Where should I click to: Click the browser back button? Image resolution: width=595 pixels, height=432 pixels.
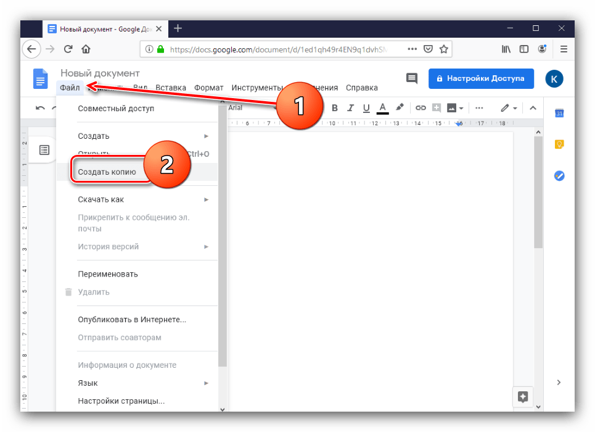pos(31,49)
